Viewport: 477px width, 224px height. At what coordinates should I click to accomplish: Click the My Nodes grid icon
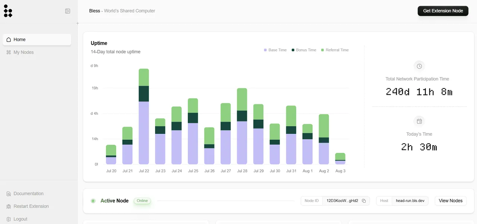coord(9,52)
